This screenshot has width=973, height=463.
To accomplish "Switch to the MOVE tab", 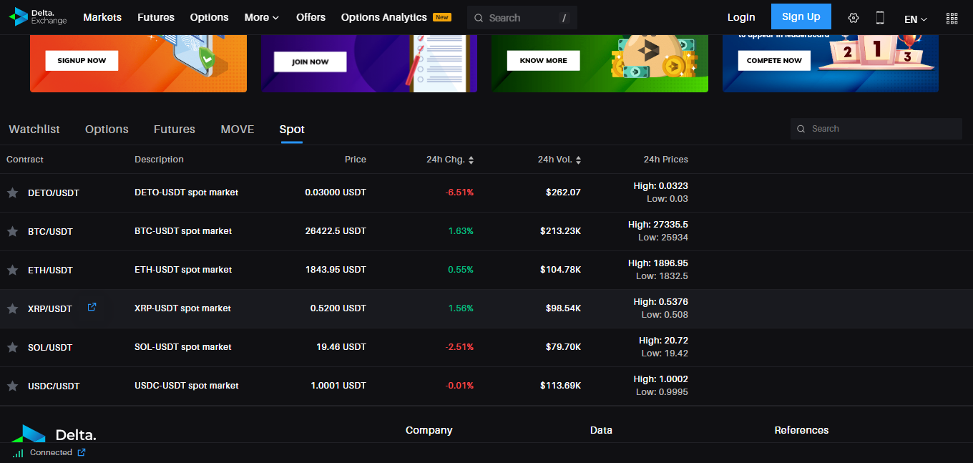I will coord(238,130).
